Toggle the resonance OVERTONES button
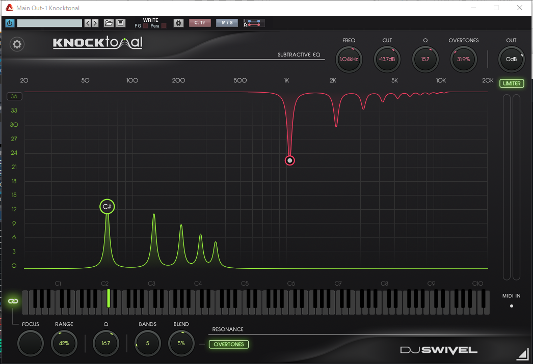The width and height of the screenshot is (533, 364). [229, 344]
